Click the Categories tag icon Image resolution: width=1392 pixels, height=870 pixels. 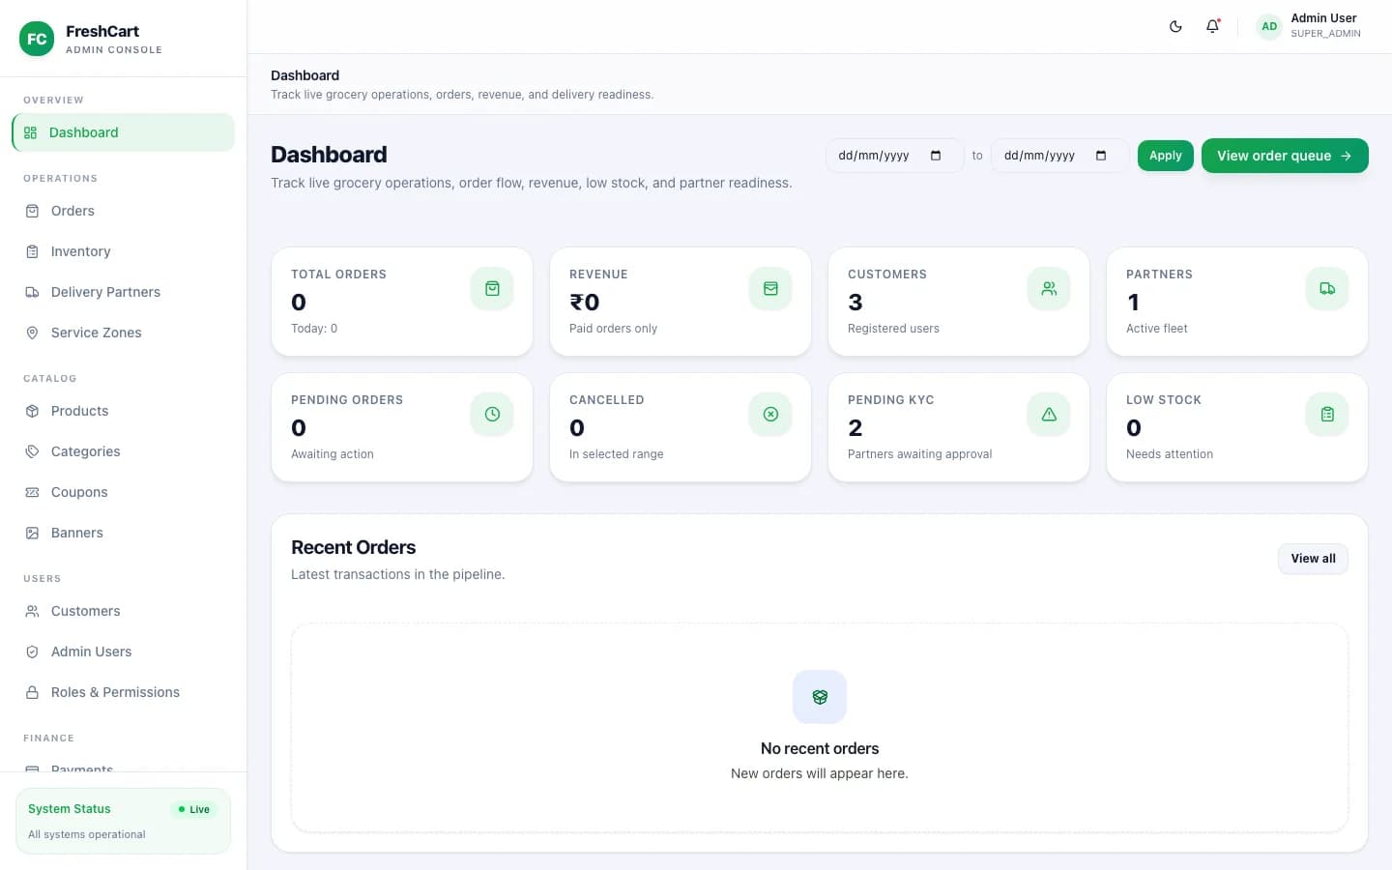tap(32, 451)
